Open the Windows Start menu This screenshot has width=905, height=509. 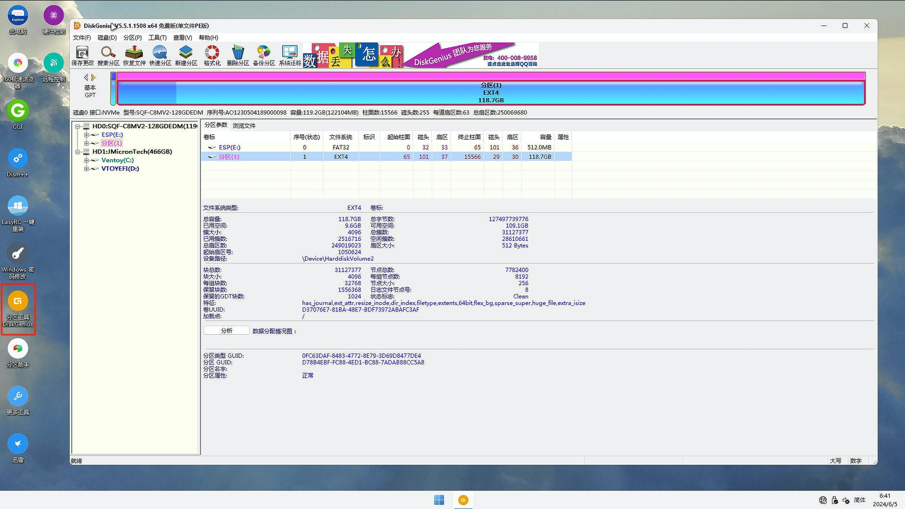(439, 500)
